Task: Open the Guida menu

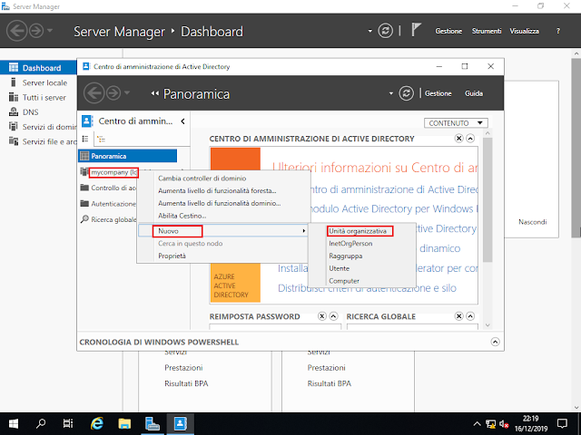Action: click(x=474, y=93)
